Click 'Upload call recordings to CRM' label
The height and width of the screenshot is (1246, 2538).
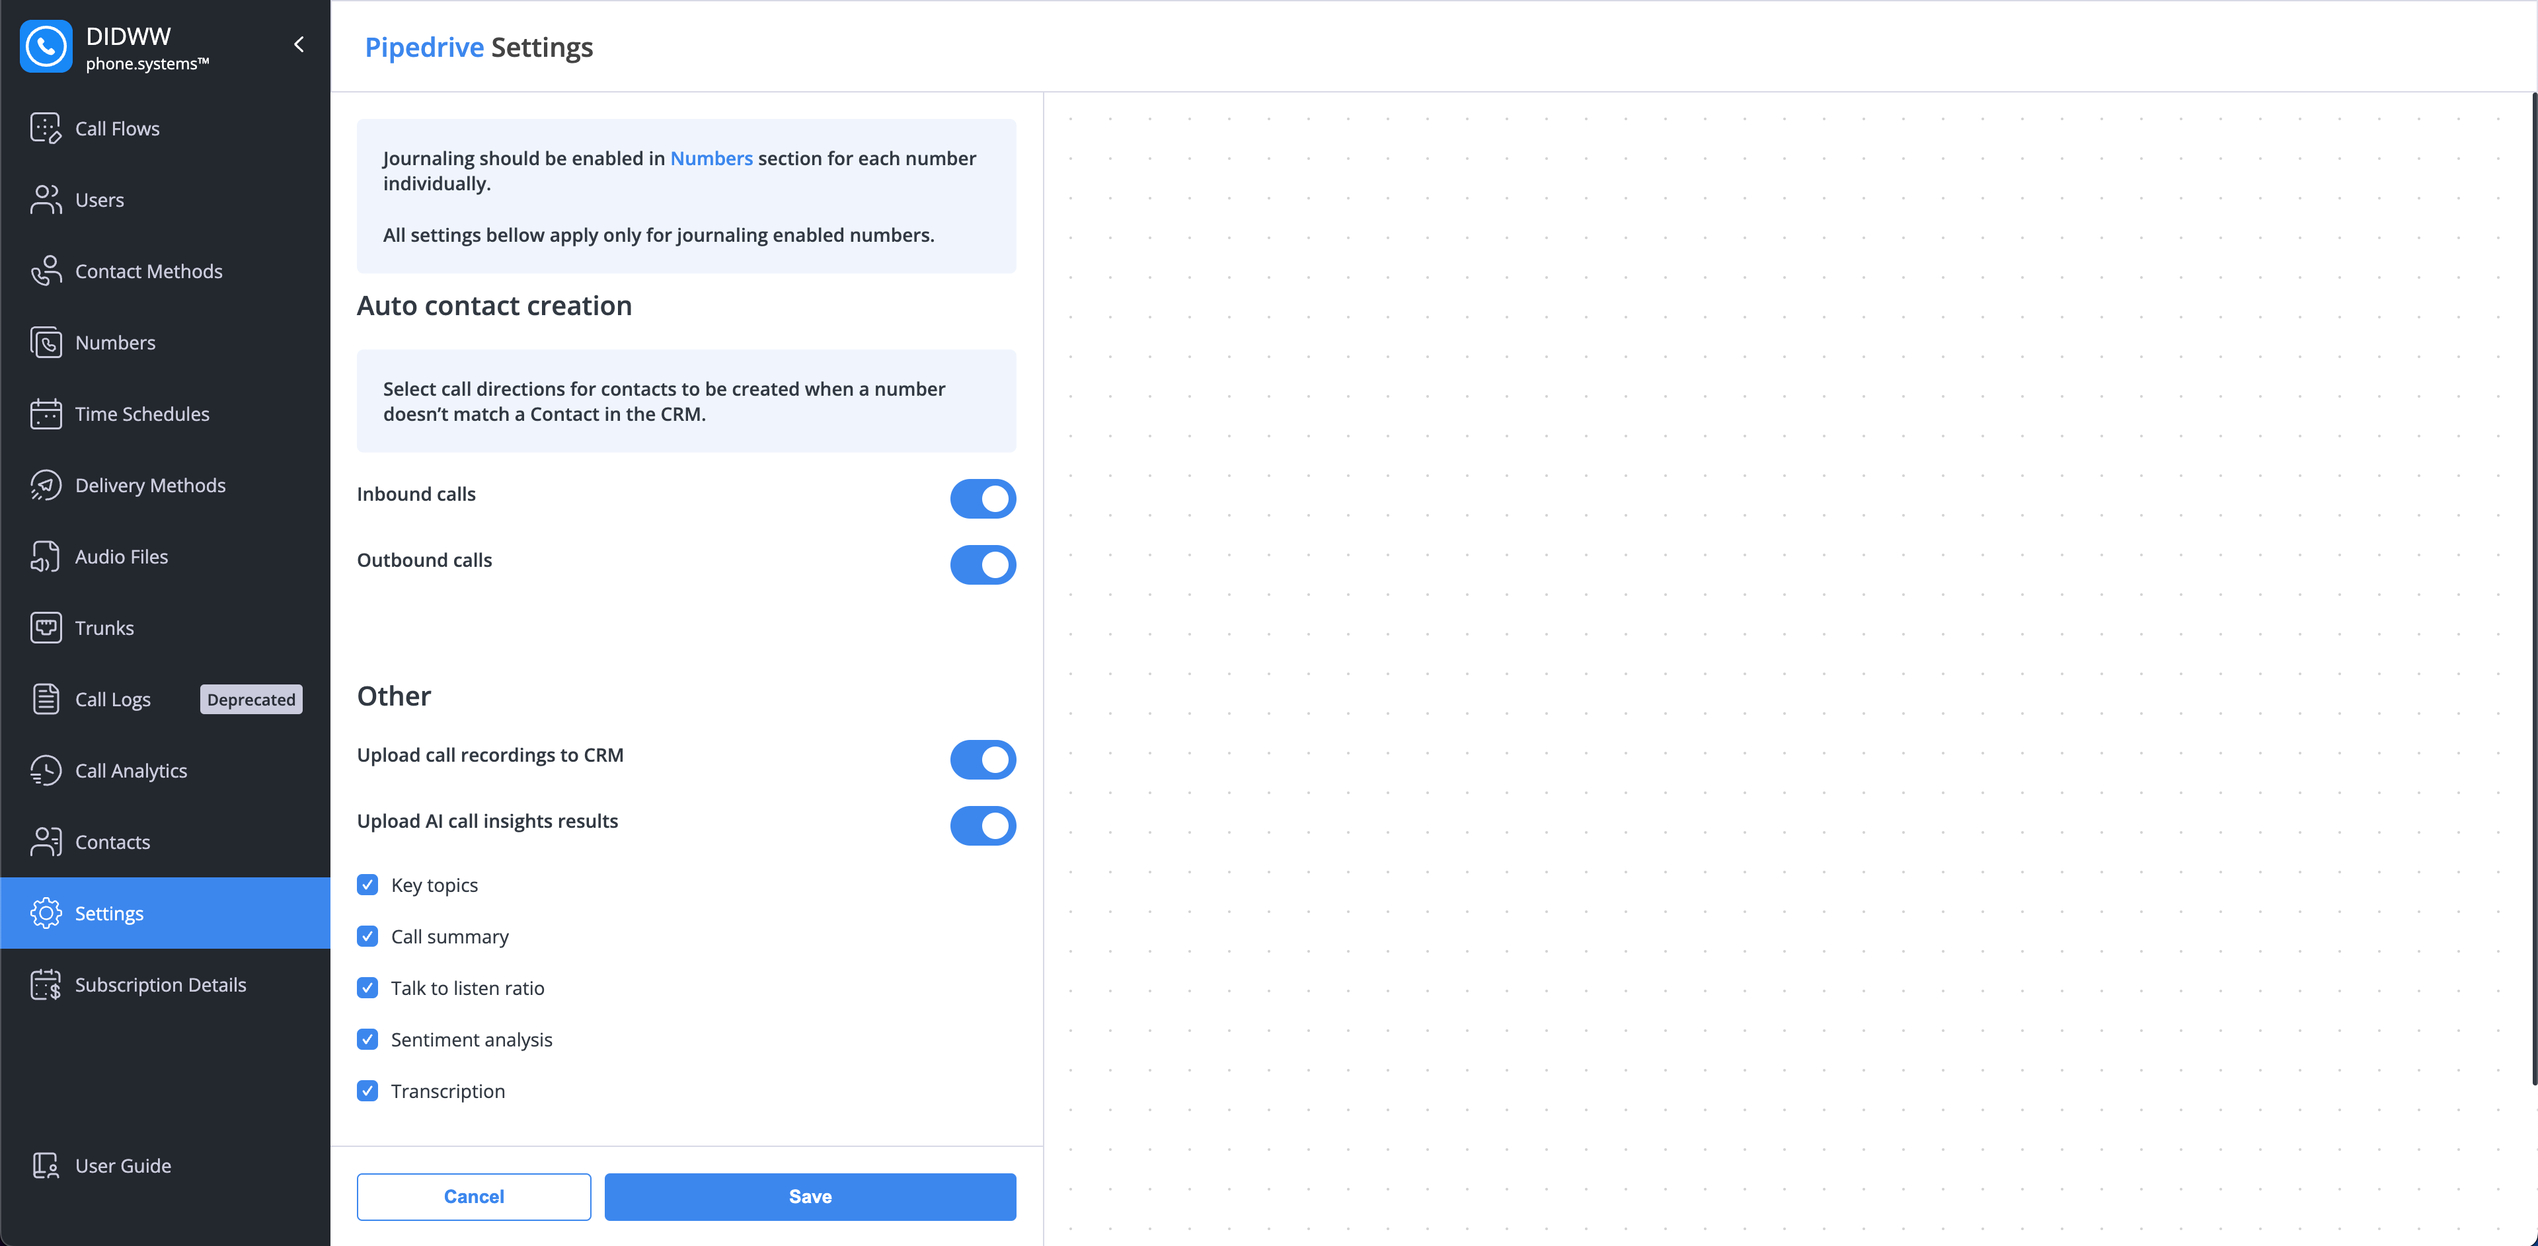490,756
